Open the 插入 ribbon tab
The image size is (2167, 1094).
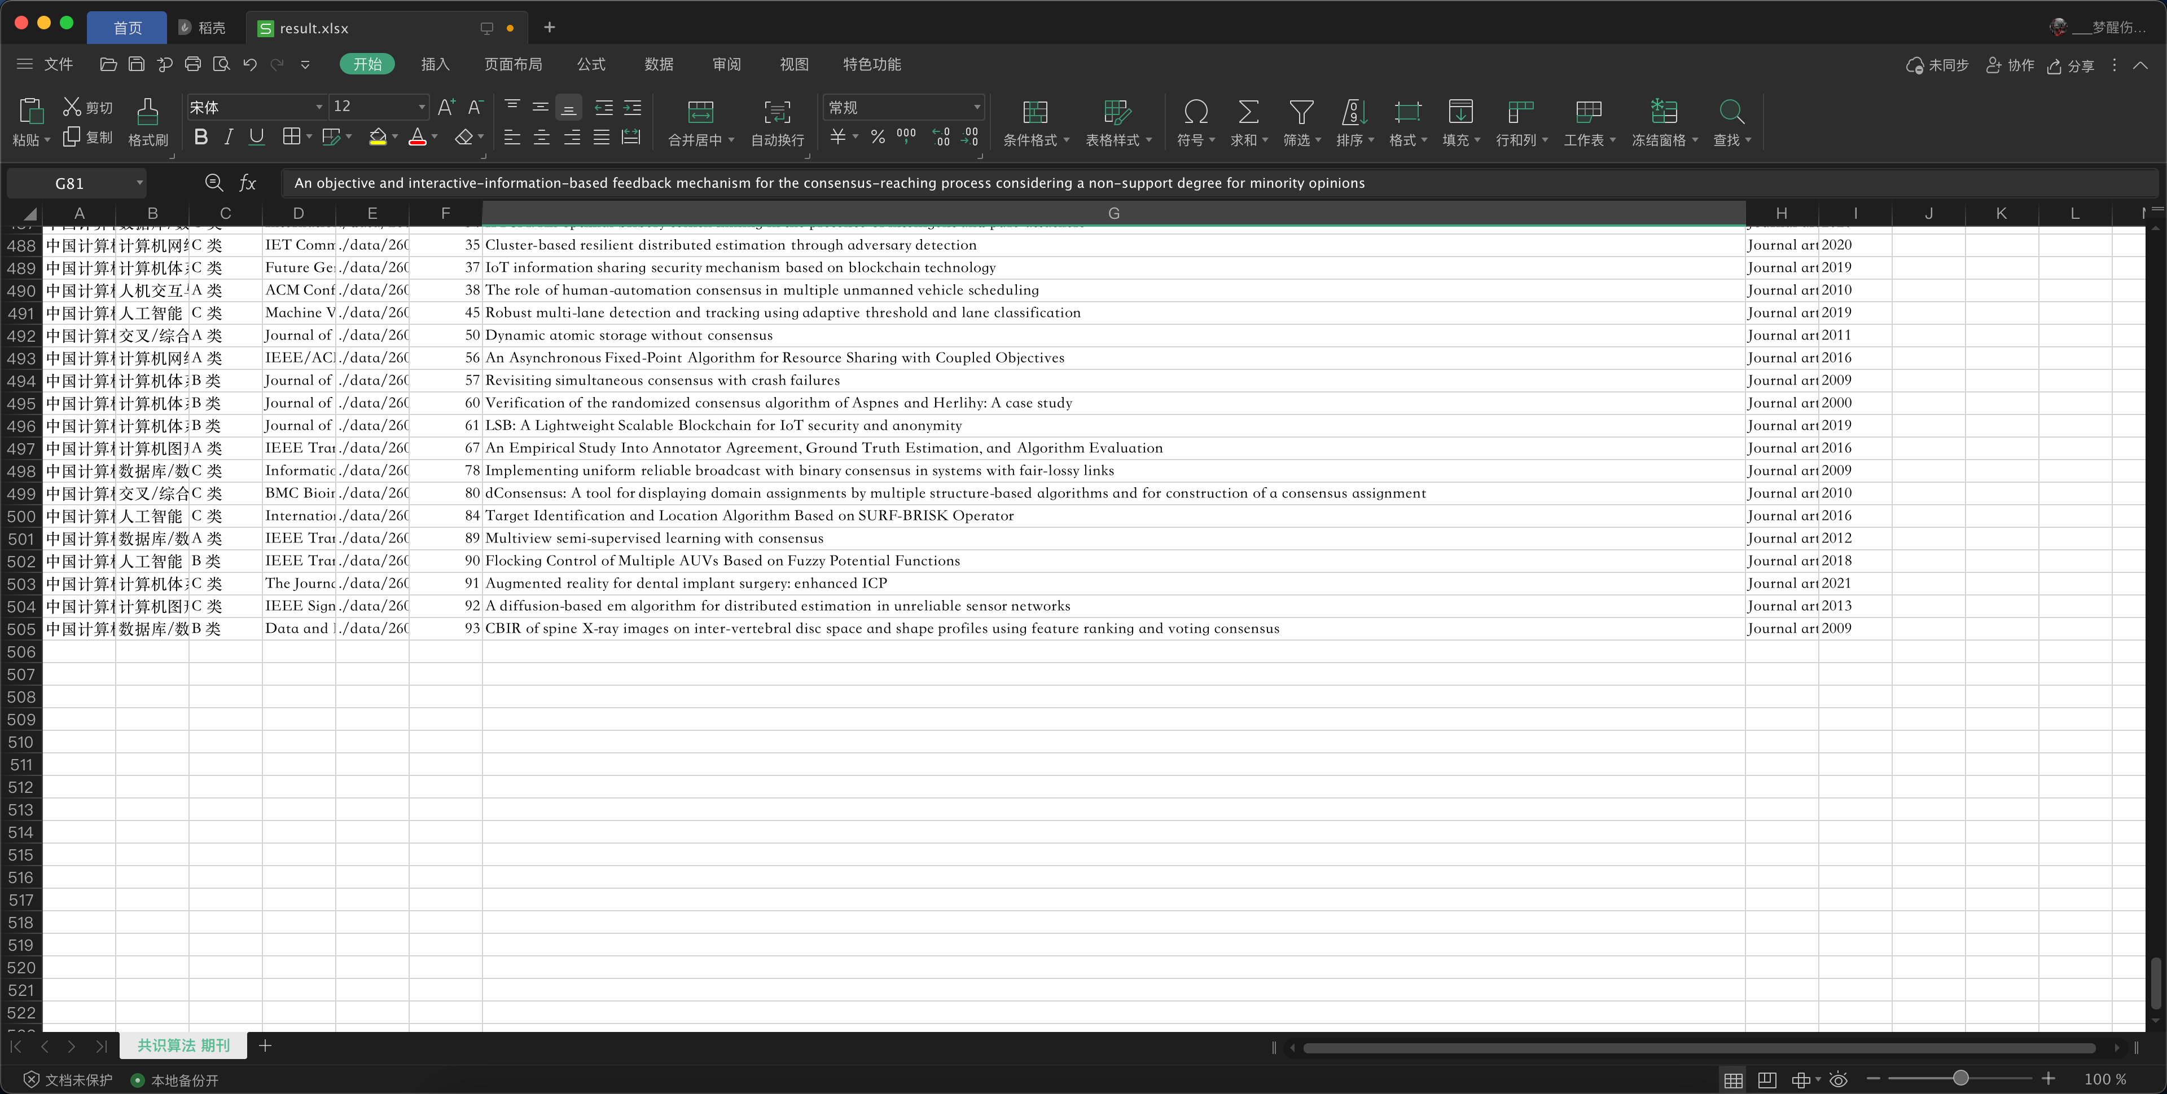click(x=435, y=64)
